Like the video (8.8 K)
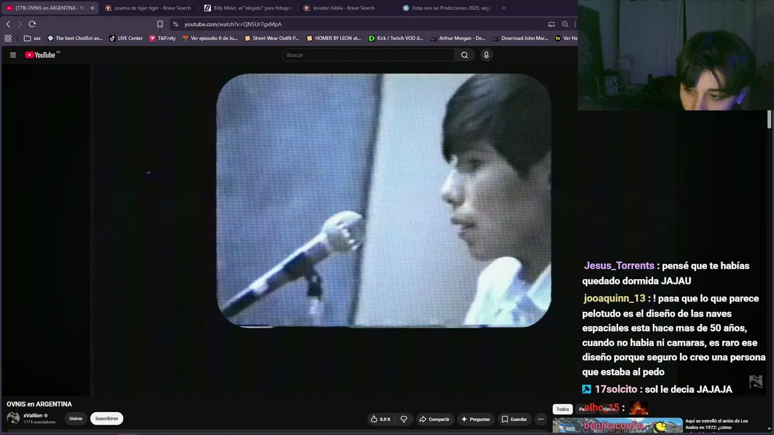 tap(381, 419)
